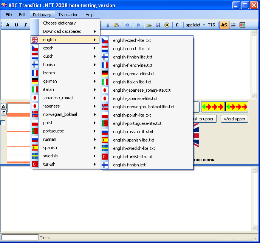Click the yellow direction arrows button
This screenshot has width=260, height=243.
pos(225,107)
